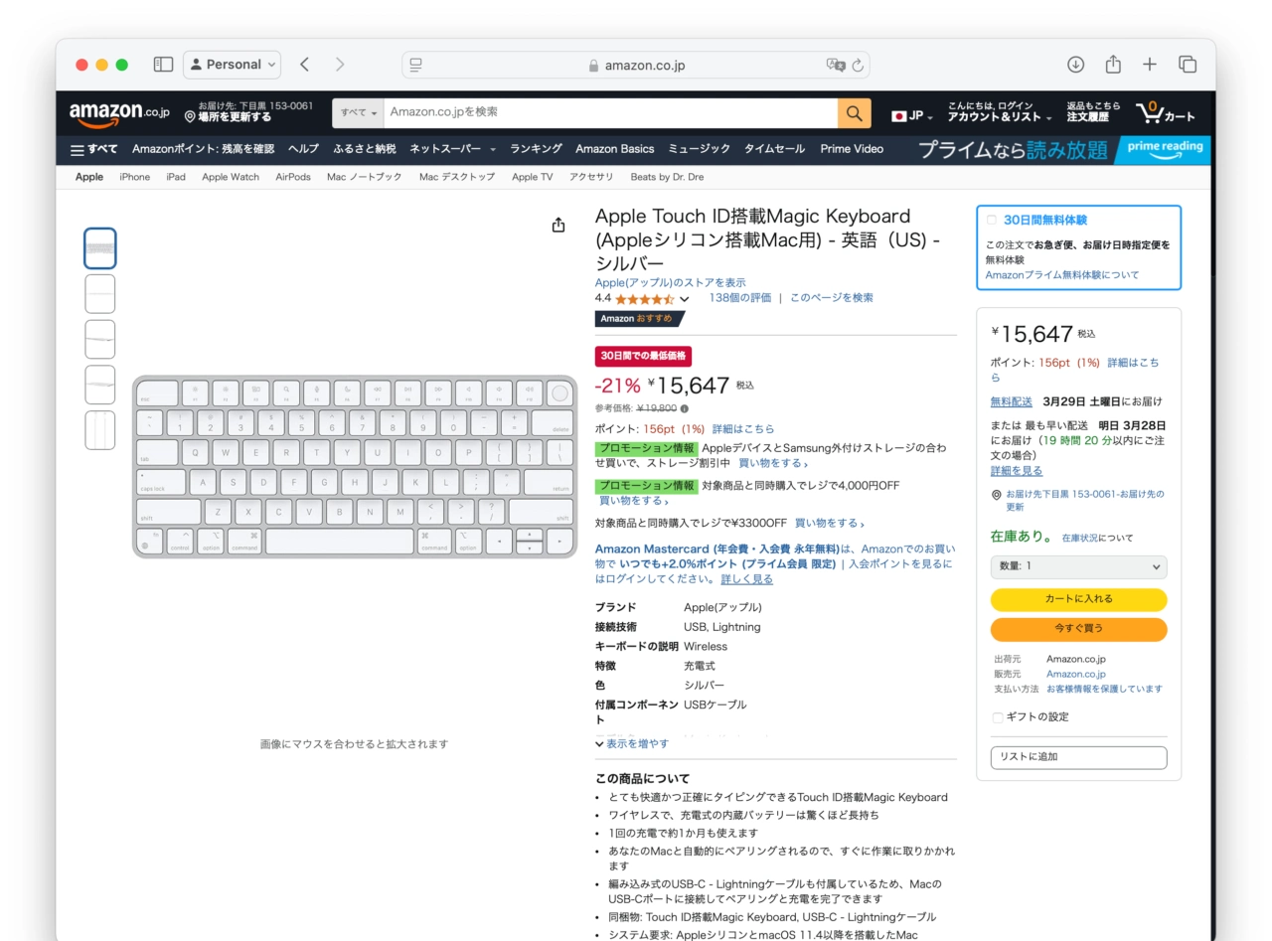
Task: Open the JP language selector dropdown
Action: point(912,114)
